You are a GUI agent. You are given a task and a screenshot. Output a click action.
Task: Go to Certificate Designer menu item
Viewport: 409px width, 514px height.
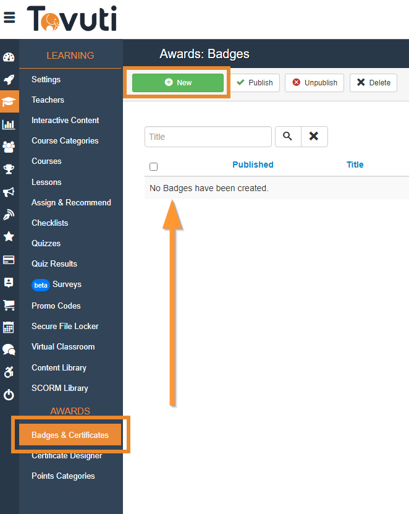[67, 456]
